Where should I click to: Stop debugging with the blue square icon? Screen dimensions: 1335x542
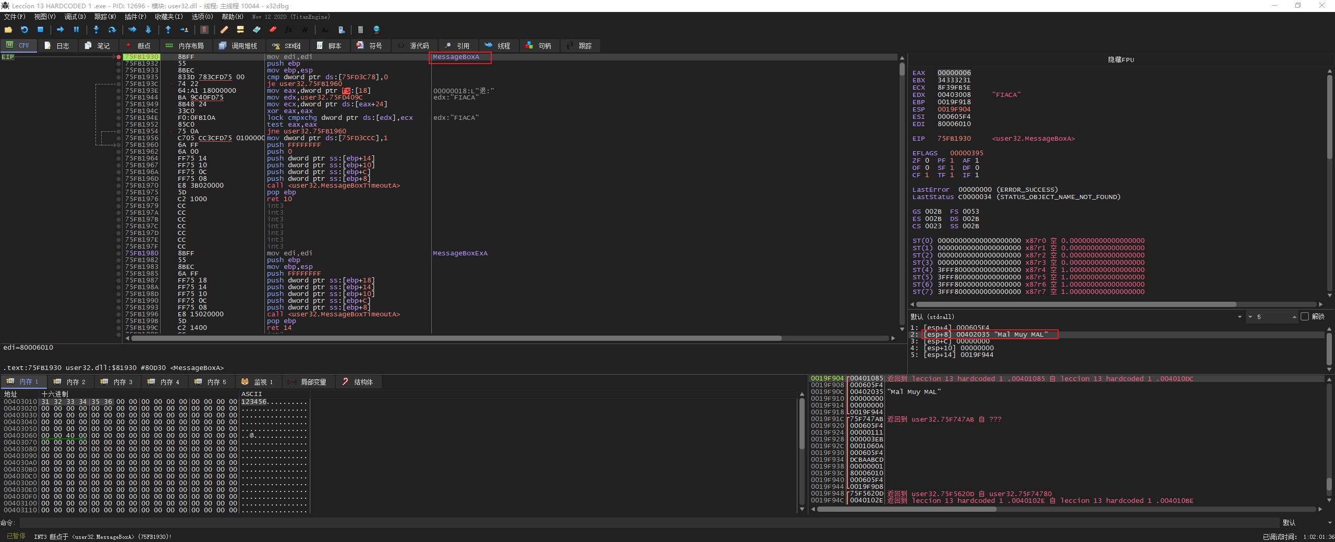tap(40, 30)
